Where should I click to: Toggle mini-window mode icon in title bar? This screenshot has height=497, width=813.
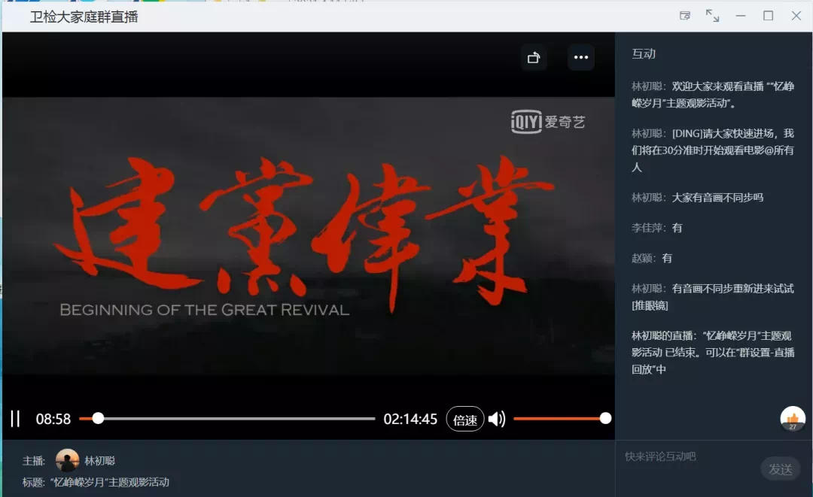click(x=685, y=16)
